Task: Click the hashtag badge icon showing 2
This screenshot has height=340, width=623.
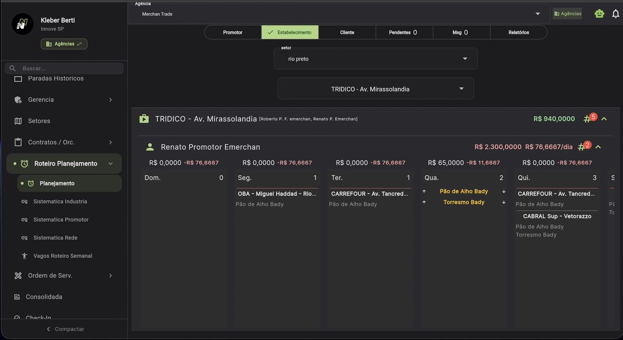Action: tap(582, 146)
